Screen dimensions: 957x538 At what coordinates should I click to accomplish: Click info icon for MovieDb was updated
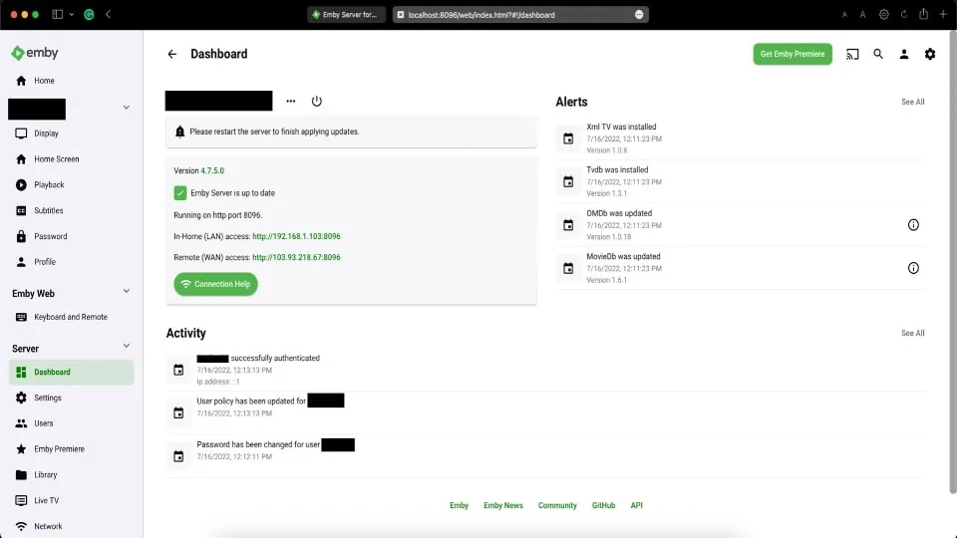pos(913,268)
